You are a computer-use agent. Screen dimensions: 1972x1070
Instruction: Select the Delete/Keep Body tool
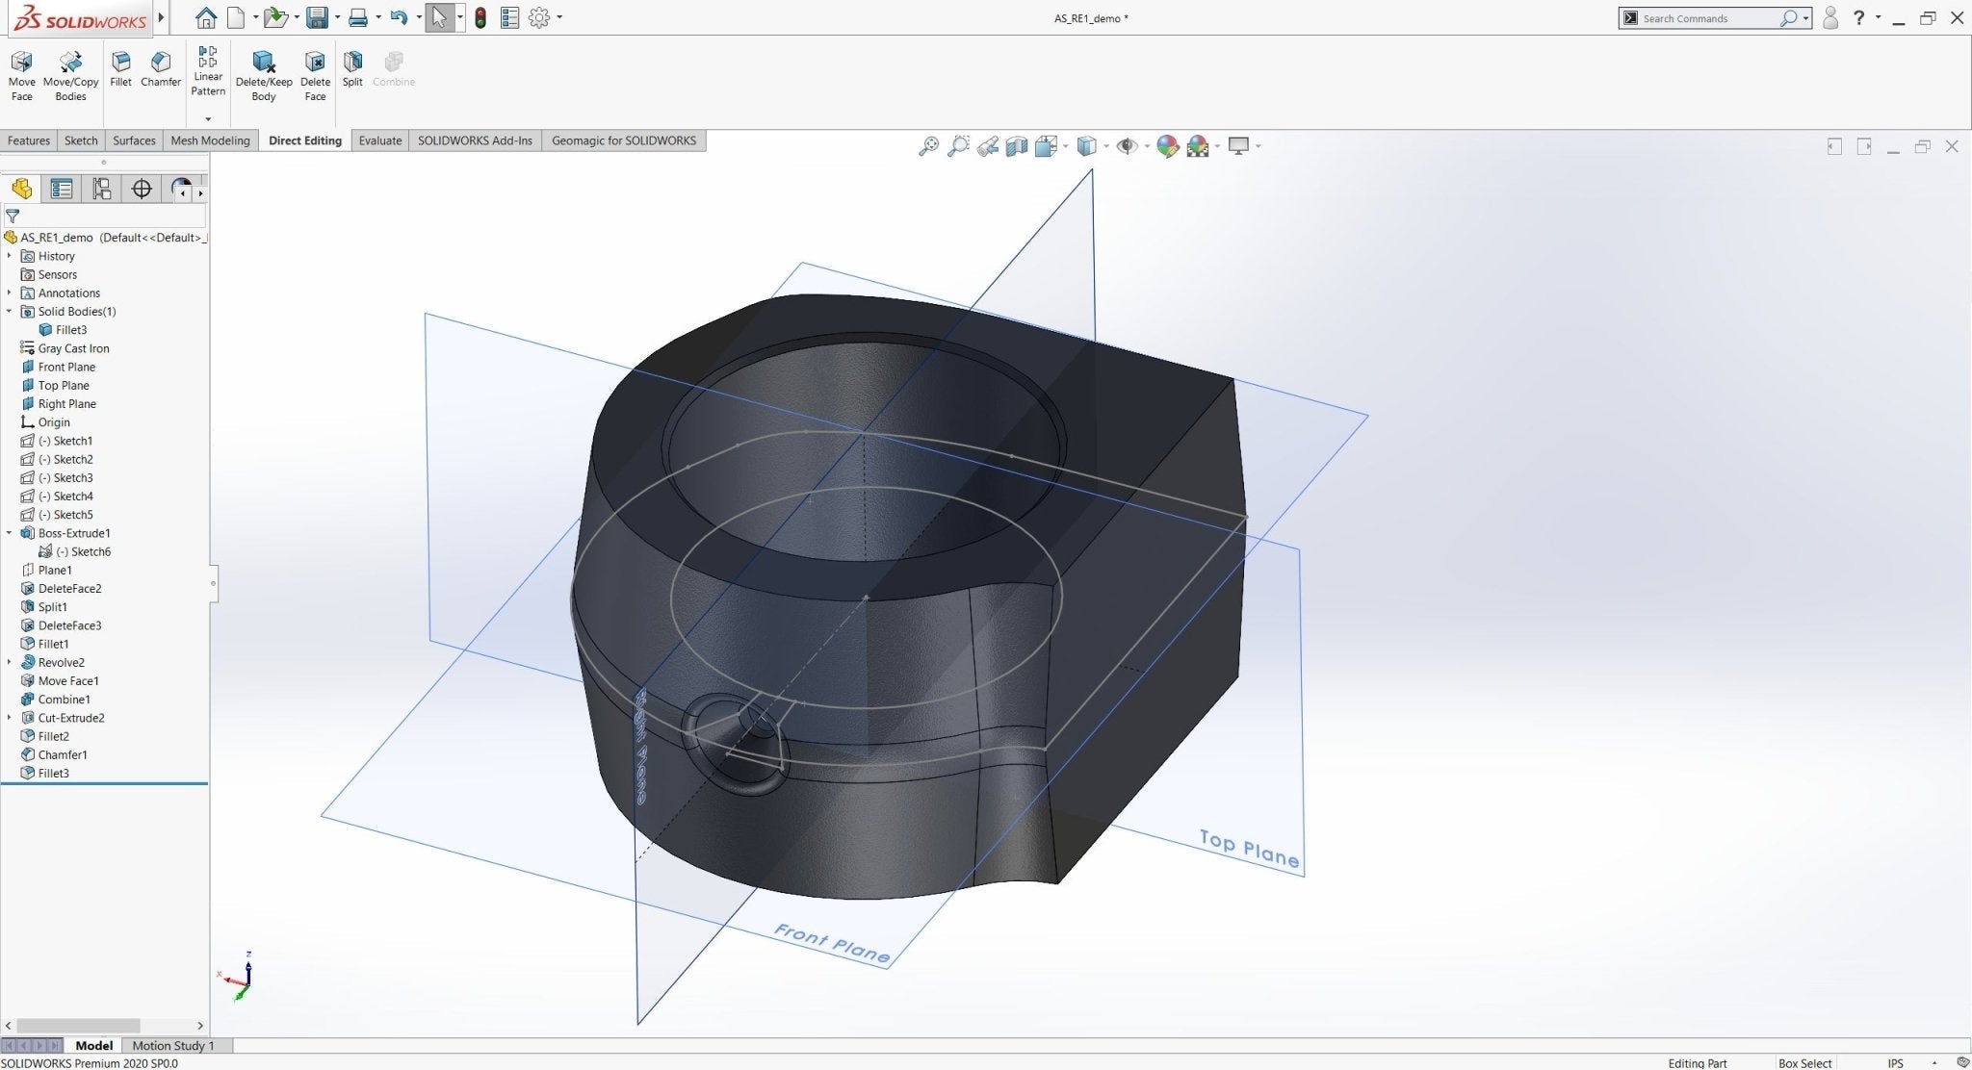[263, 75]
